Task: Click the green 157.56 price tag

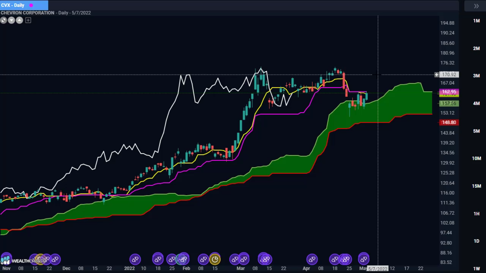Action: (449, 103)
